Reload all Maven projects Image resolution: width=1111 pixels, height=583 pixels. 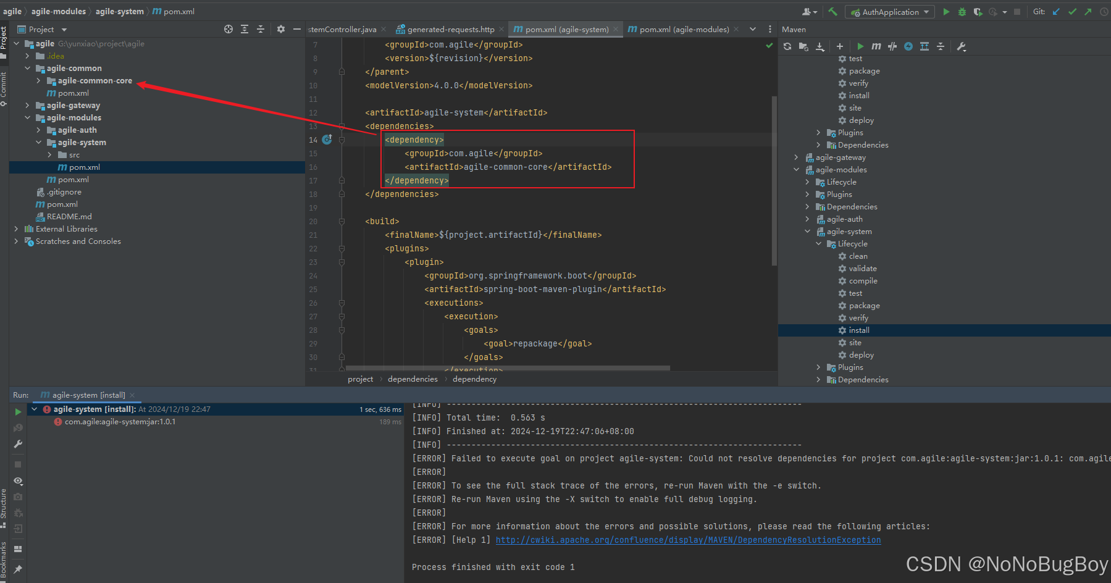787,46
